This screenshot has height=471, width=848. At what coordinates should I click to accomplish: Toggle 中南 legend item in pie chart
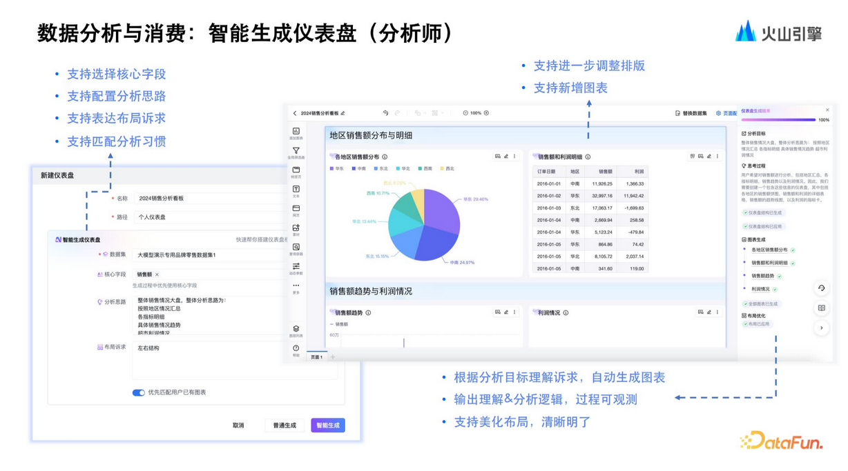tap(359, 168)
